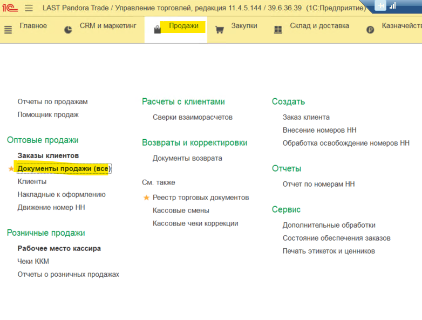422x320 pixels.
Task: Open Состояние обеспечения заказов
Action: [336, 238]
